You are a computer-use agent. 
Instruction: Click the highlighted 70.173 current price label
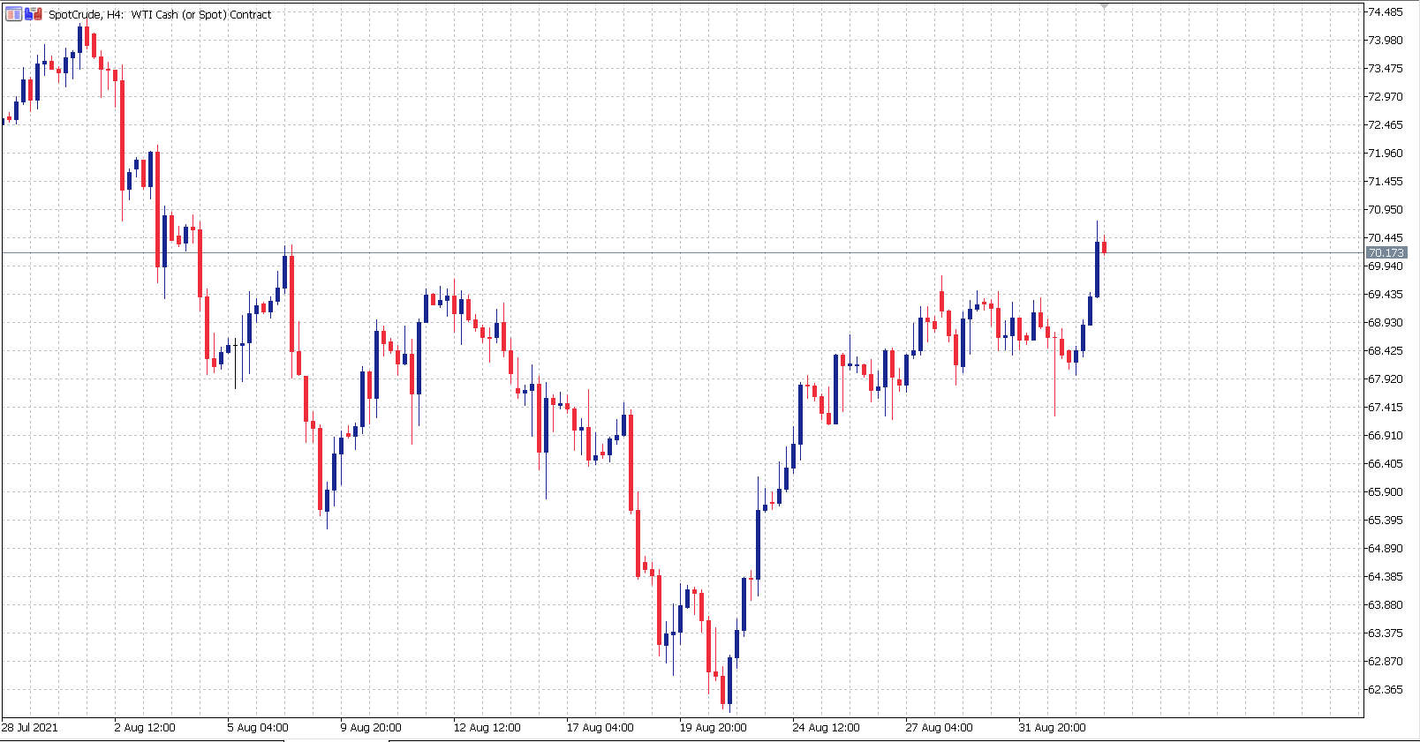1386,253
